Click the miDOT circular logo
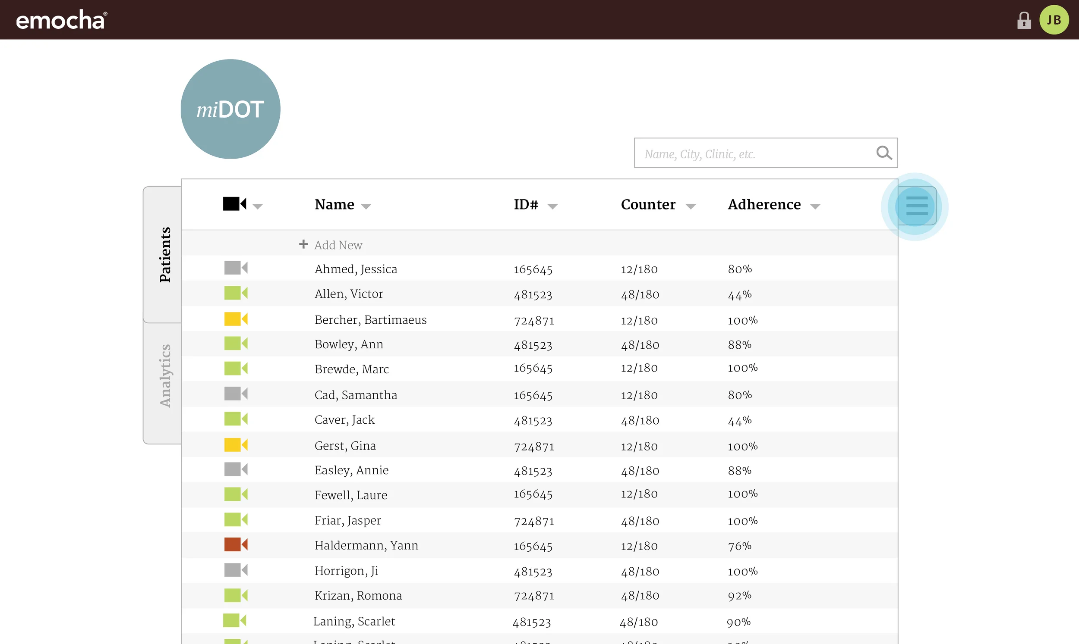The image size is (1079, 644). pyautogui.click(x=230, y=109)
